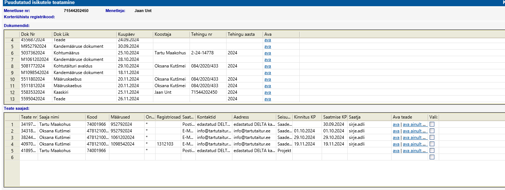Viewport: 505px width, 190px height.
Task: Click the Koostaja column header
Action: 171,34
